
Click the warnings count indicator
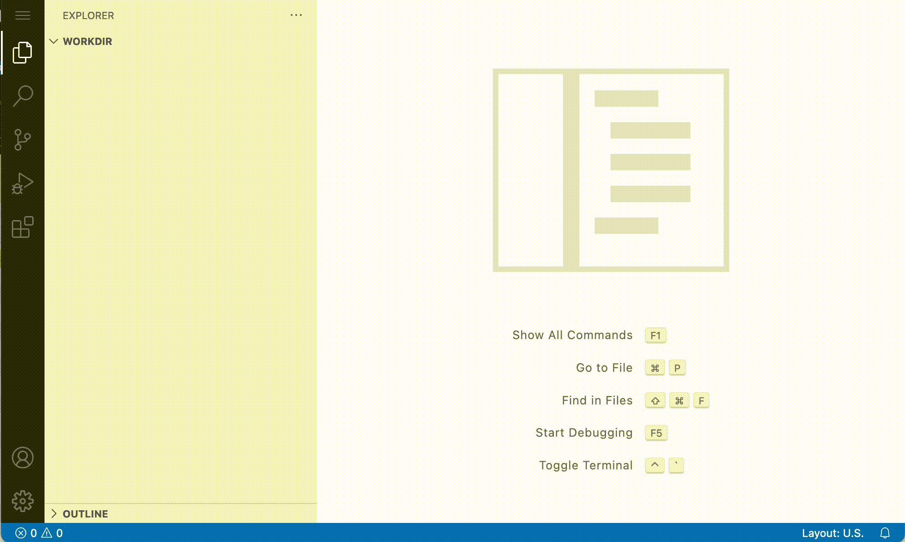click(53, 533)
